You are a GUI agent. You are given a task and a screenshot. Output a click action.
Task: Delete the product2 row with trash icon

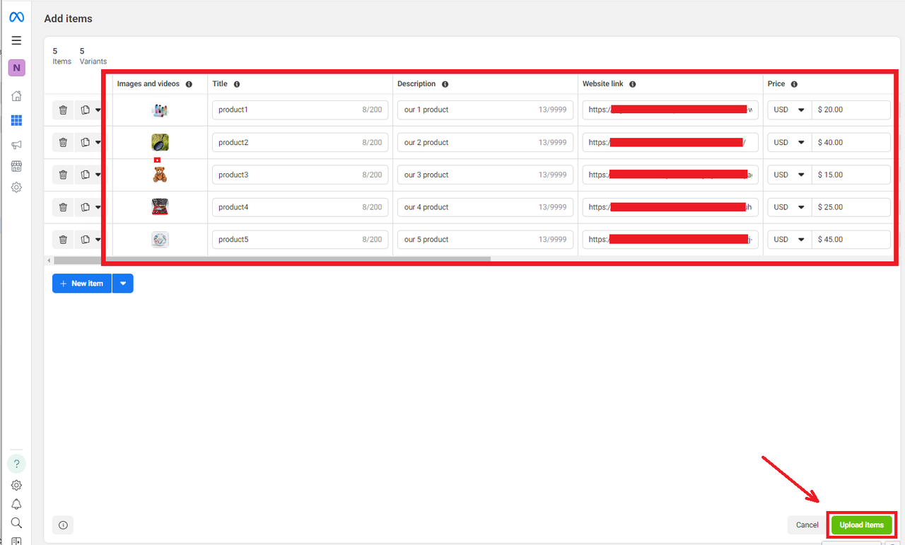pos(63,142)
